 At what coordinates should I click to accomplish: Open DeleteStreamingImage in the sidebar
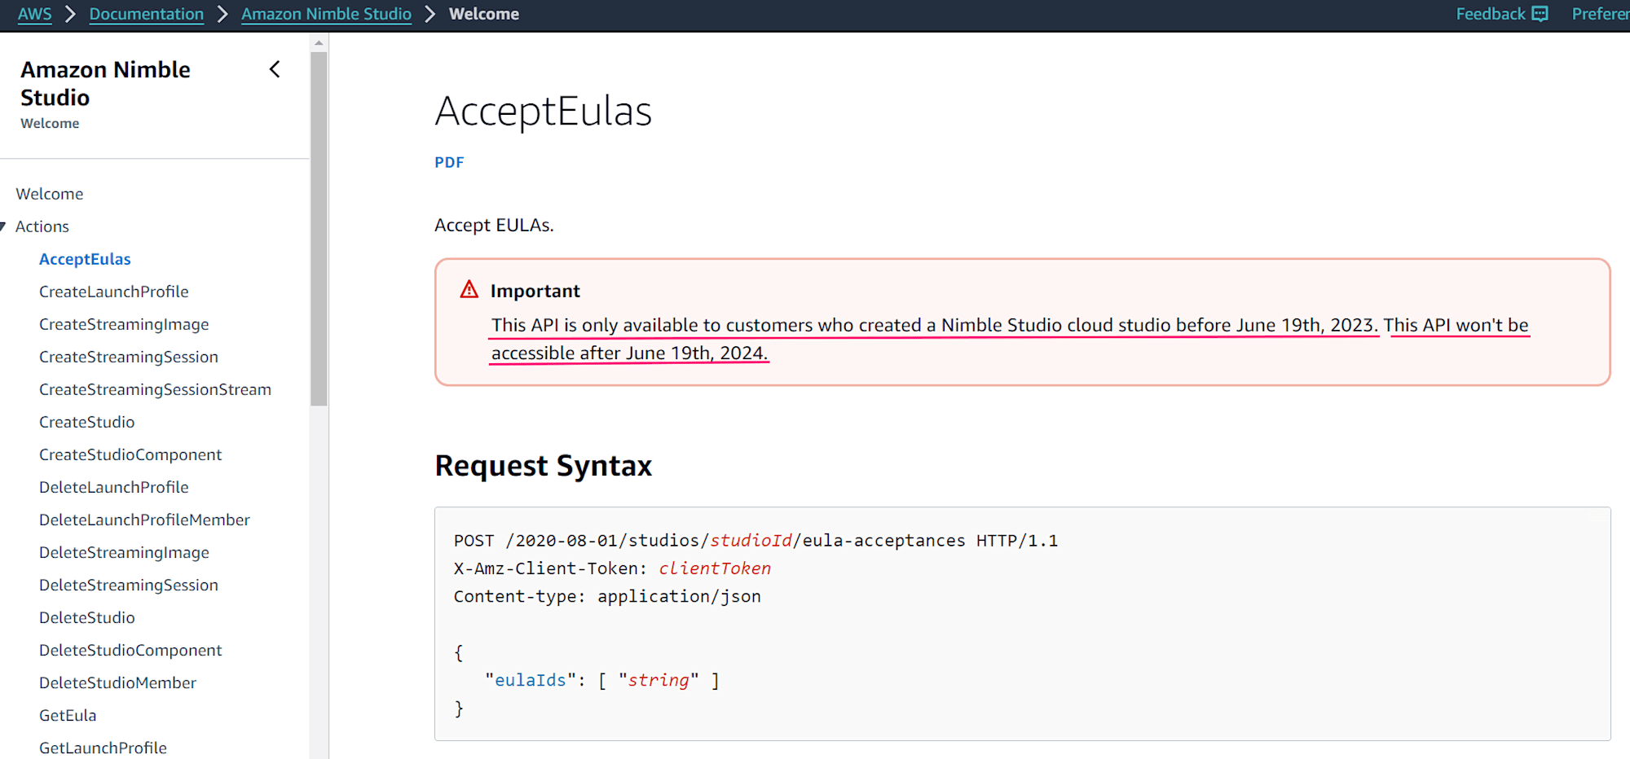click(x=124, y=552)
